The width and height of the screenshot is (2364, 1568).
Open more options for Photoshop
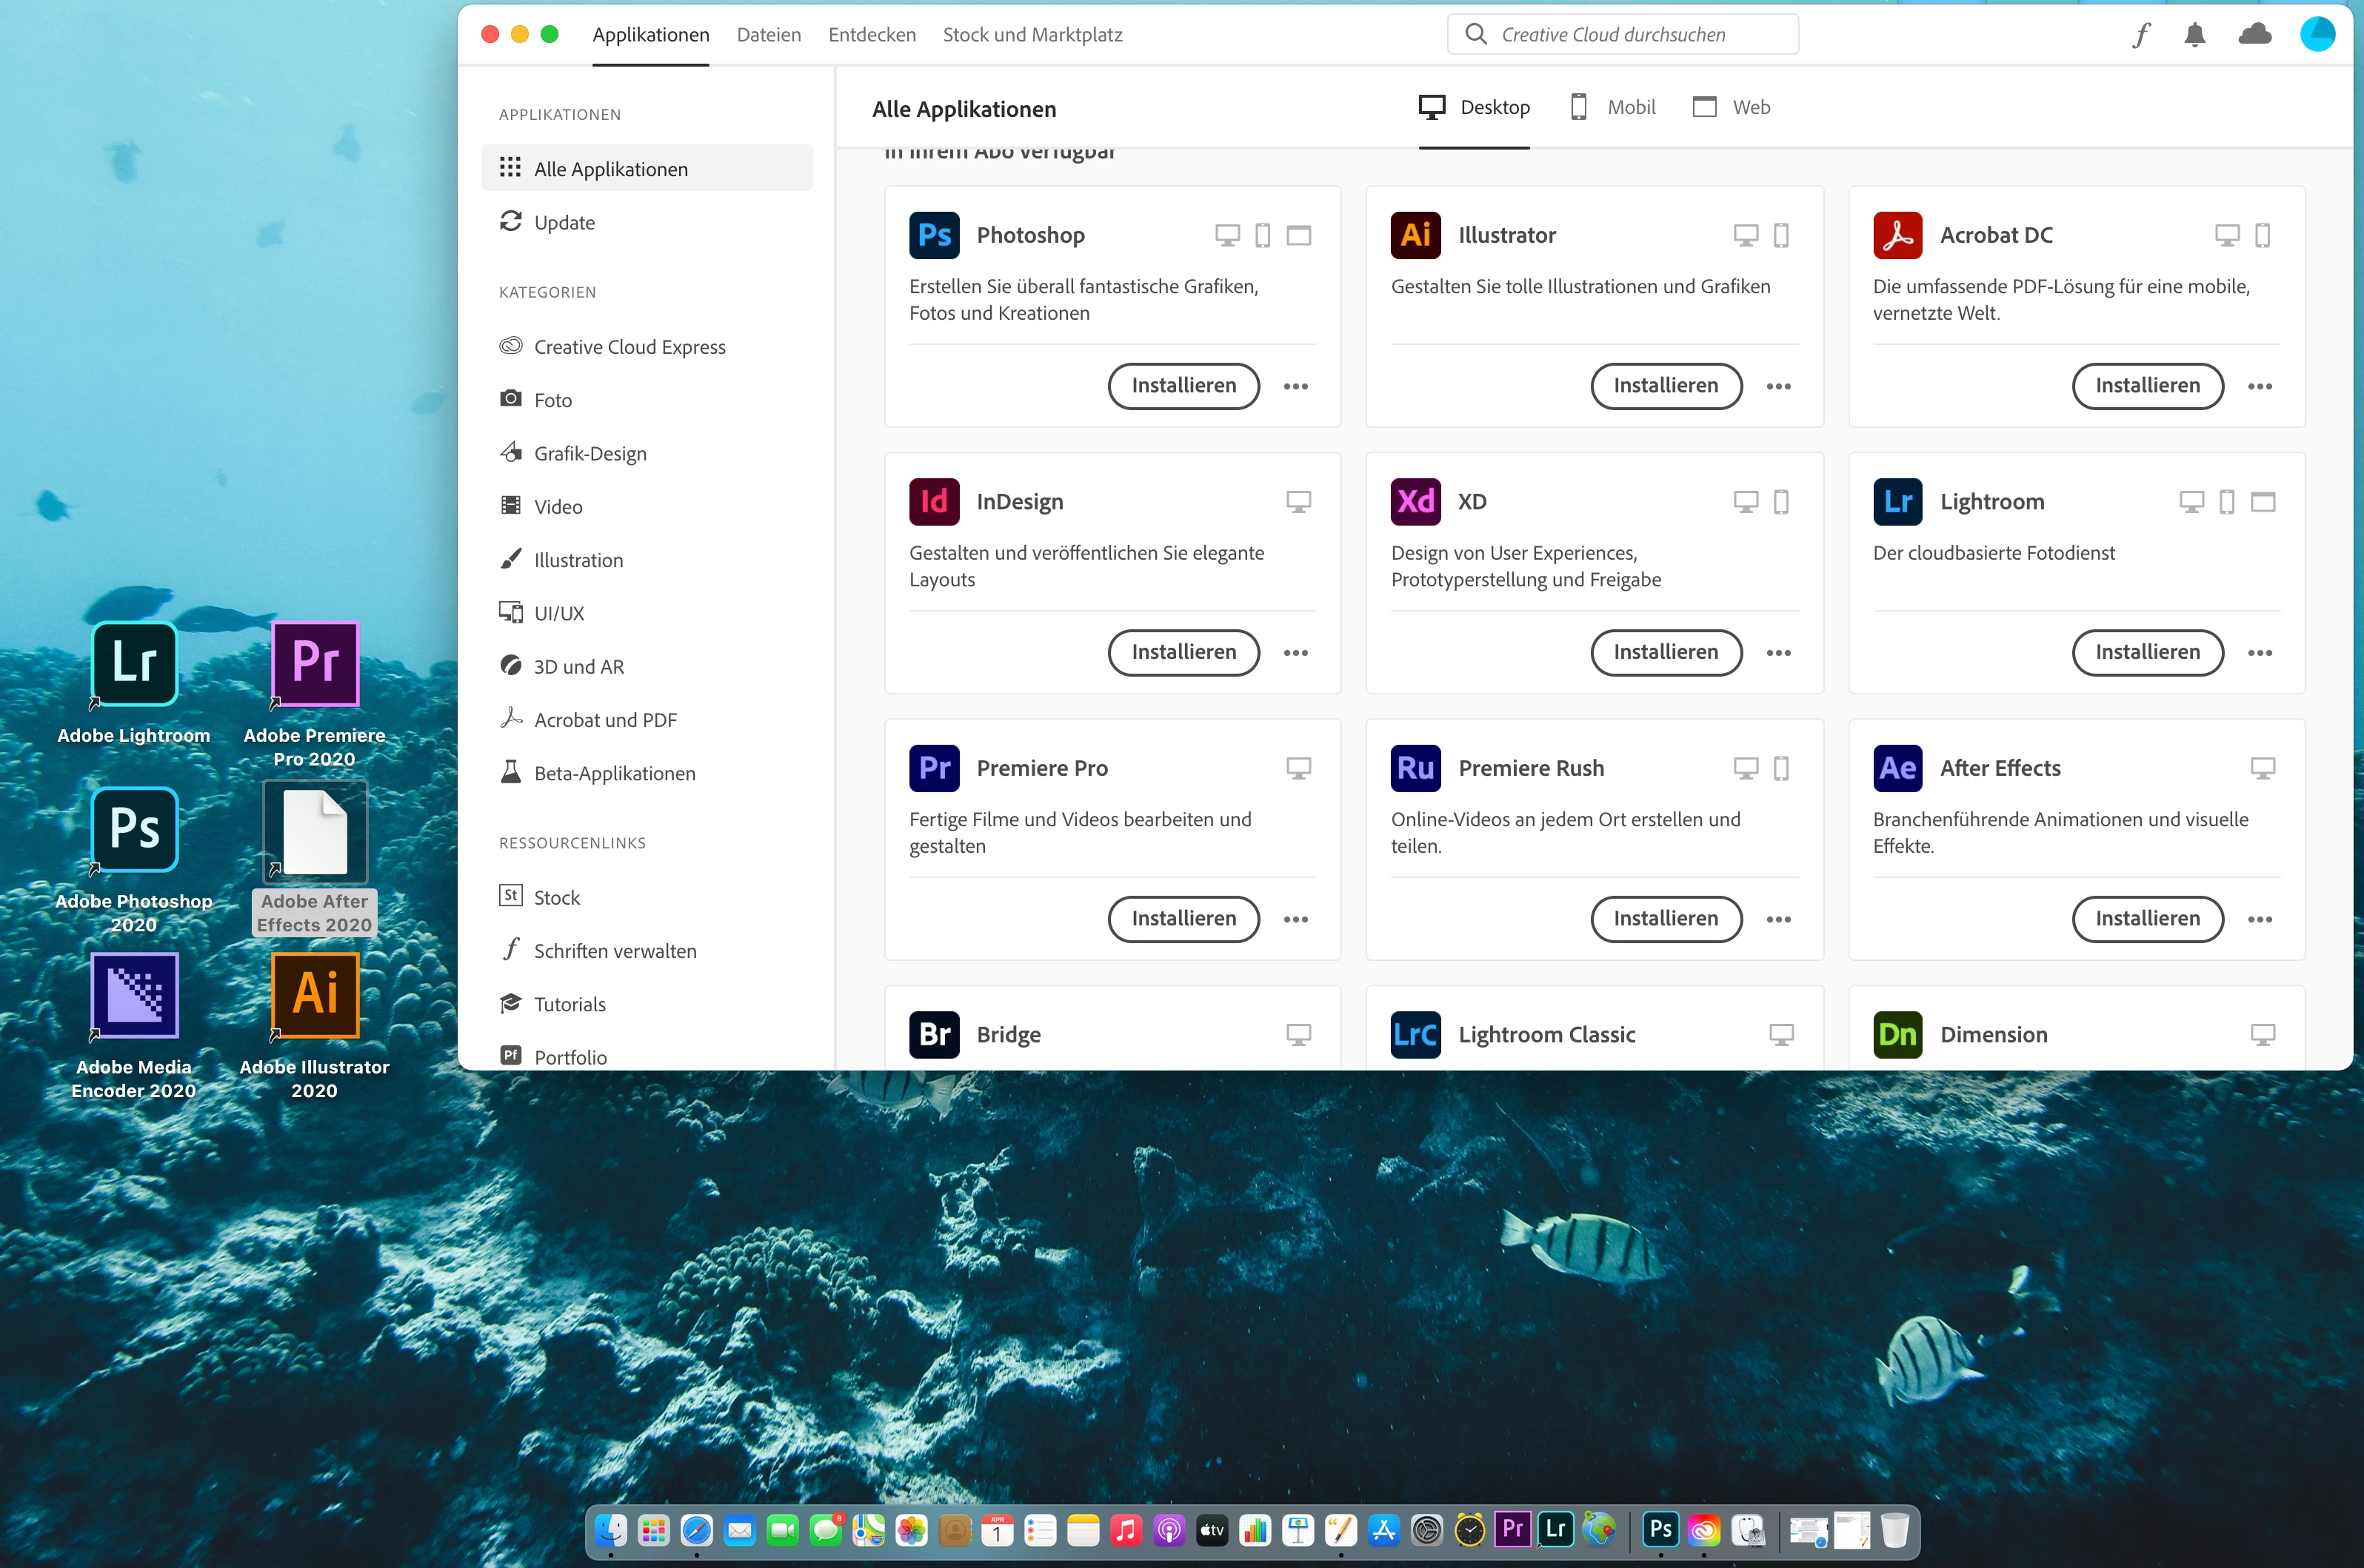pos(1295,386)
